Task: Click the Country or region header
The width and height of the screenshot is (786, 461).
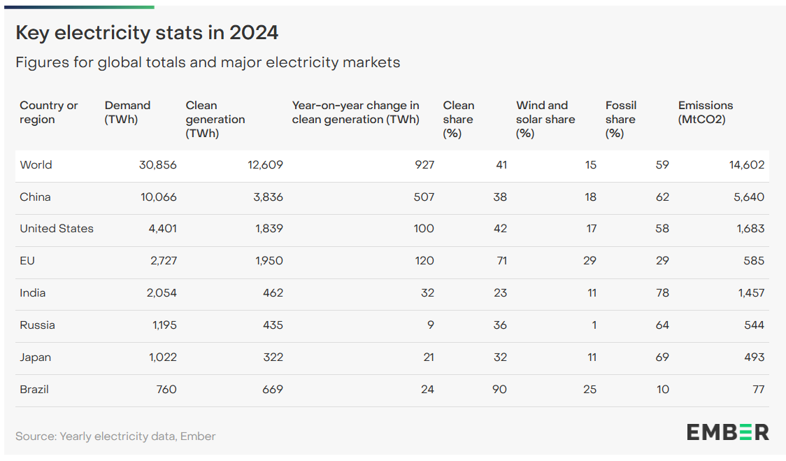Action: tap(48, 112)
